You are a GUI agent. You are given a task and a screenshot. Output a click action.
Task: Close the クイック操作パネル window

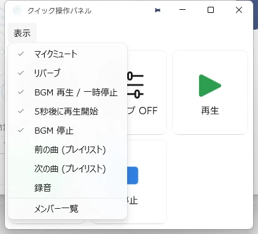coord(239,10)
